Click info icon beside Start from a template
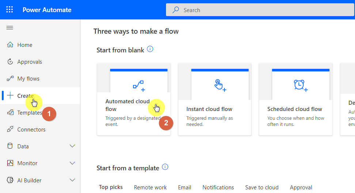This screenshot has height=193, width=355. [x=165, y=167]
